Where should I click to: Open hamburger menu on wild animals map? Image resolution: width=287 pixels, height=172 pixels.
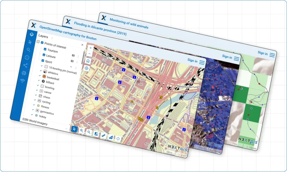click(272, 55)
